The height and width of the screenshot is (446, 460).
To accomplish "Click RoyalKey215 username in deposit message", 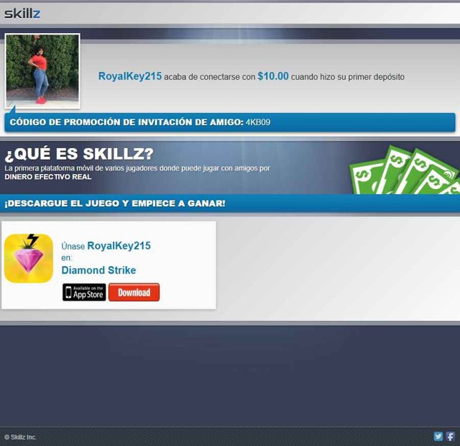I will pos(130,76).
